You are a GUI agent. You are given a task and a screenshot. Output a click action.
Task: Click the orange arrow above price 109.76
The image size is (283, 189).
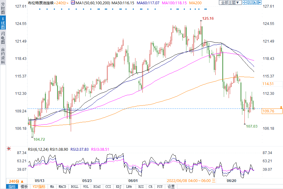281,107
